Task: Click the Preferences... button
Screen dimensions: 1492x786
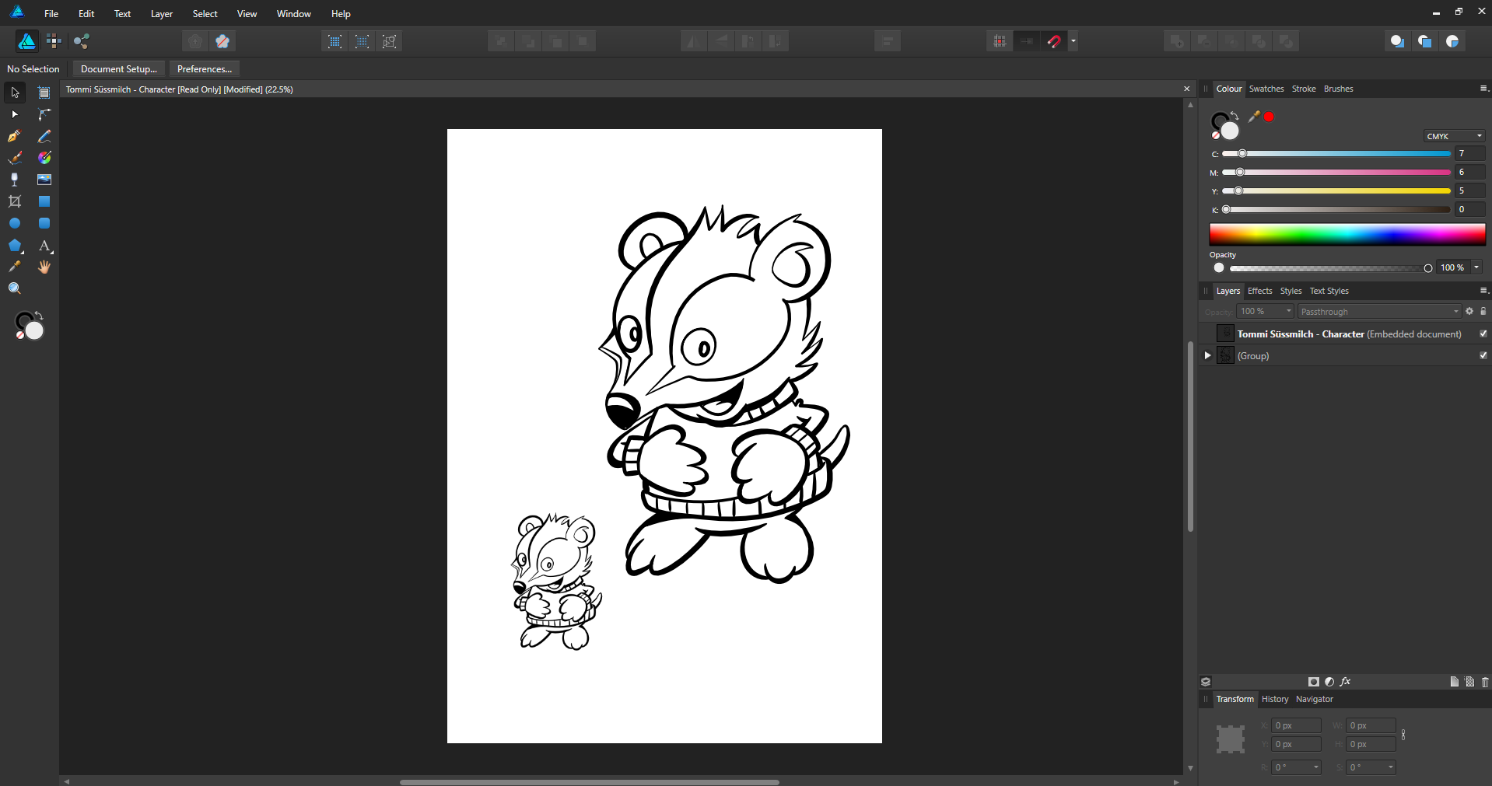Action: point(205,69)
